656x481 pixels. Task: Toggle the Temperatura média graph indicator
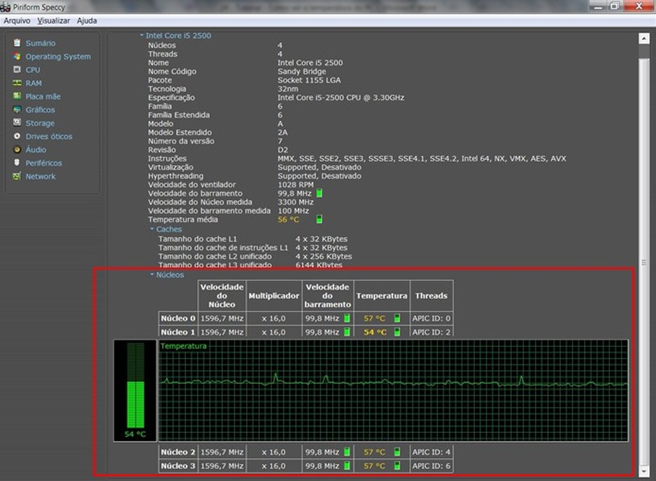pyautogui.click(x=319, y=219)
